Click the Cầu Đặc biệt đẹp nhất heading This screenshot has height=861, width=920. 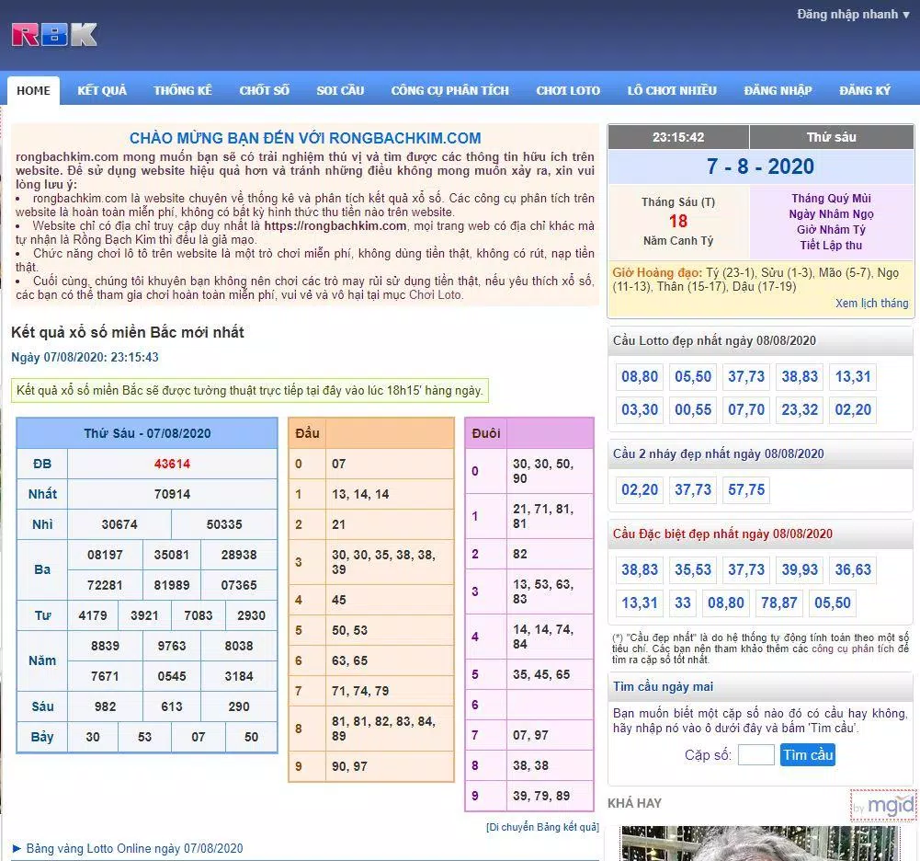point(722,534)
